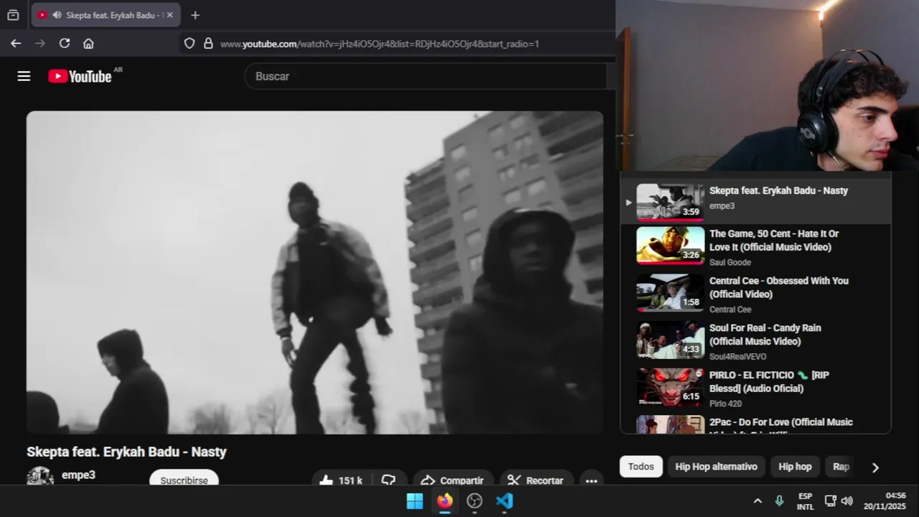Open the Windows Start button
The height and width of the screenshot is (517, 919).
pos(415,501)
